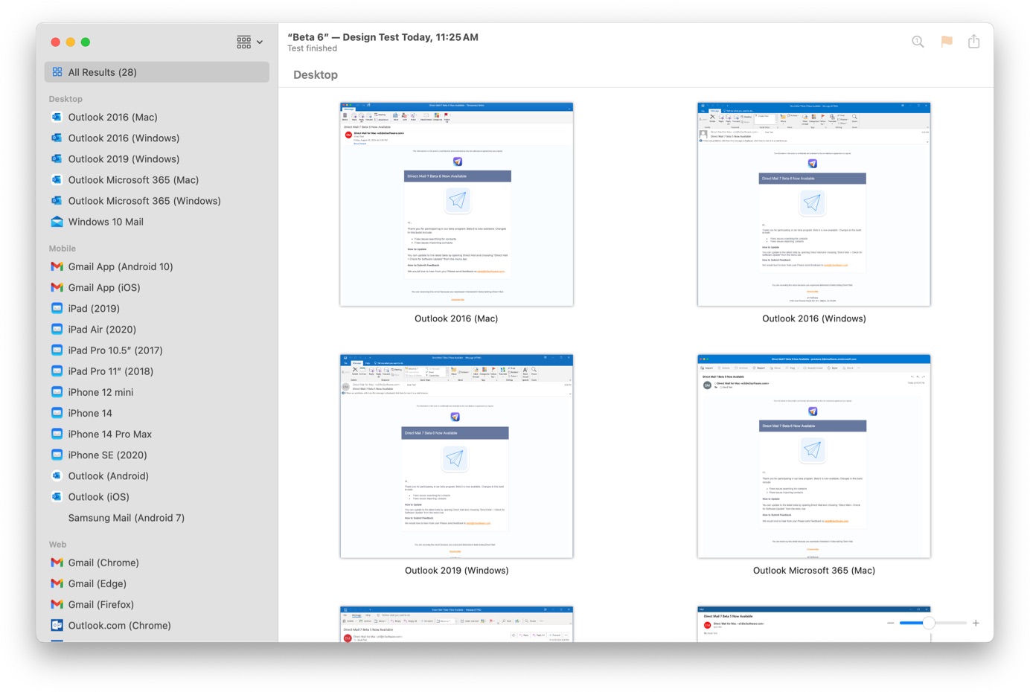Click the view mode dropdown chevron
1030x692 pixels.
point(260,42)
